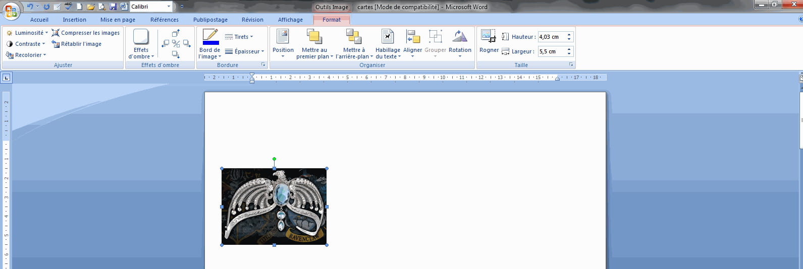Increase Largeur with the up arrow

pyautogui.click(x=569, y=49)
